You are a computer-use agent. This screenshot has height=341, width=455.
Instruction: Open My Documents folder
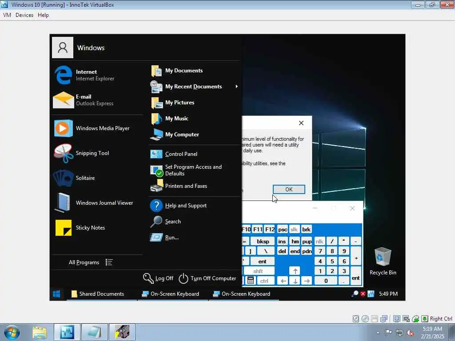tap(195, 71)
